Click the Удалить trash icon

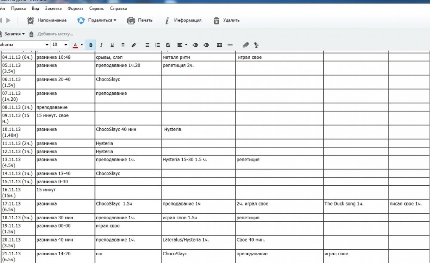point(217,20)
